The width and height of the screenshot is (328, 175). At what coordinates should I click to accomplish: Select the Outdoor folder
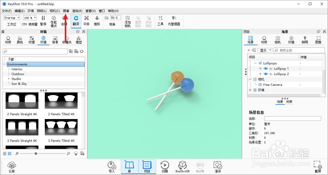pos(18,74)
